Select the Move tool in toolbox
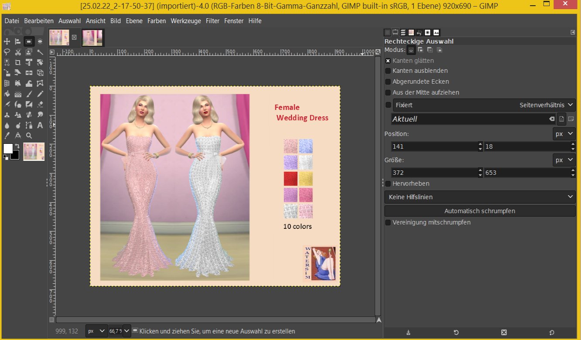The height and width of the screenshot is (340, 581). coord(7,41)
